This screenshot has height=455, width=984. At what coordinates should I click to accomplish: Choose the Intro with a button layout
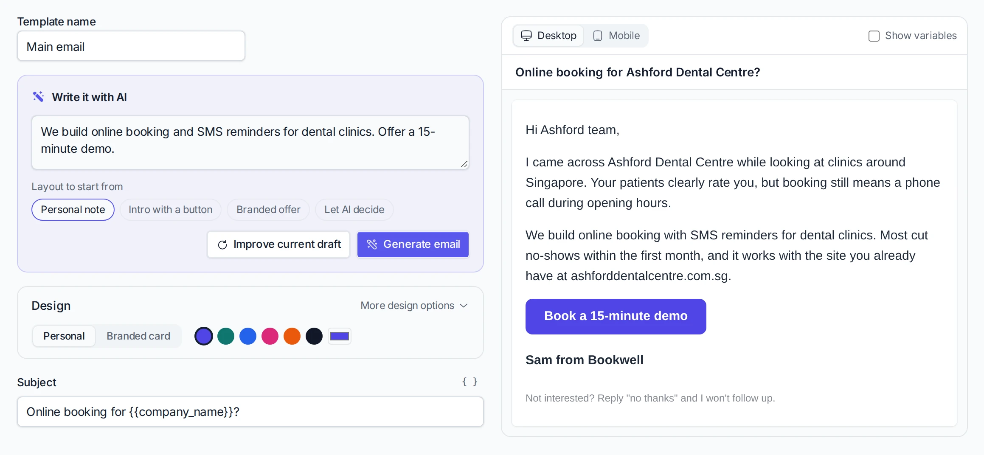[x=171, y=210]
